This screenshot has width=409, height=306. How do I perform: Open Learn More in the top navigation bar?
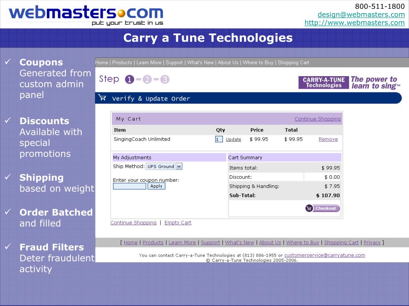tap(149, 63)
